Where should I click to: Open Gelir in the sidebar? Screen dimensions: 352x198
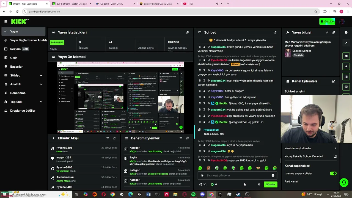pos(23,58)
